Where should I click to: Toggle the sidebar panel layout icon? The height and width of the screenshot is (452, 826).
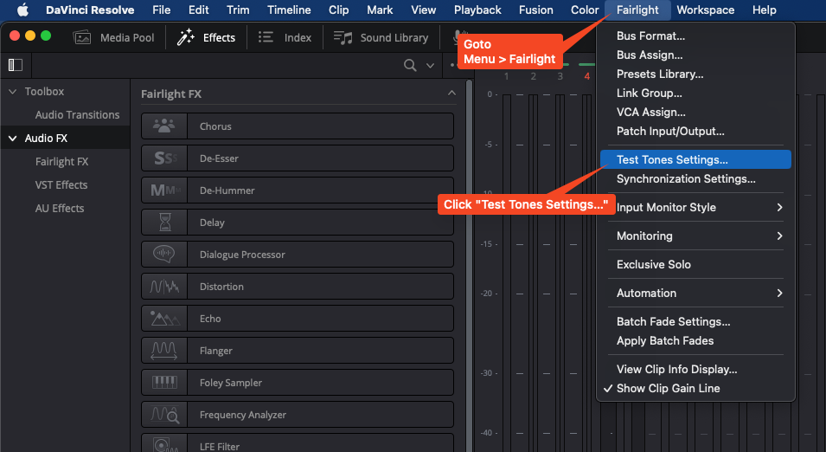pos(16,65)
